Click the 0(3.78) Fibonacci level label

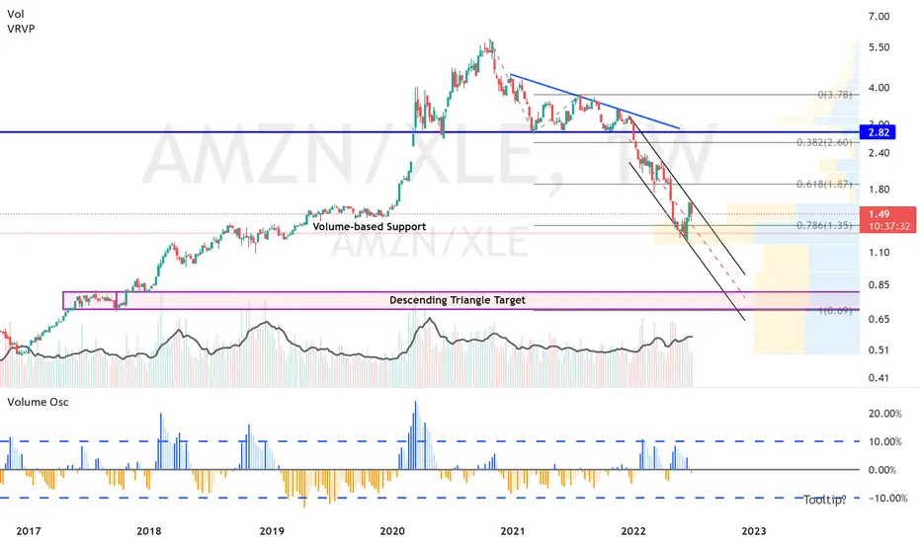[835, 95]
